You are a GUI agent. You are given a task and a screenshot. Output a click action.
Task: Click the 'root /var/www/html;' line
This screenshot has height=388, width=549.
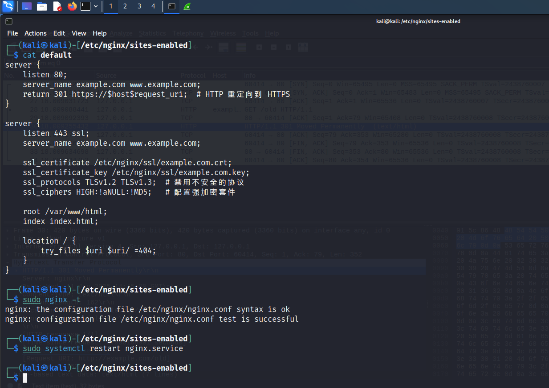point(65,212)
